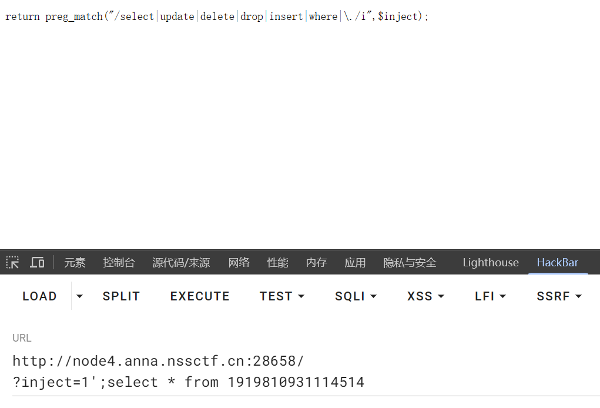This screenshot has height=408, width=600.
Task: Click the SPLIT button
Action: [121, 296]
